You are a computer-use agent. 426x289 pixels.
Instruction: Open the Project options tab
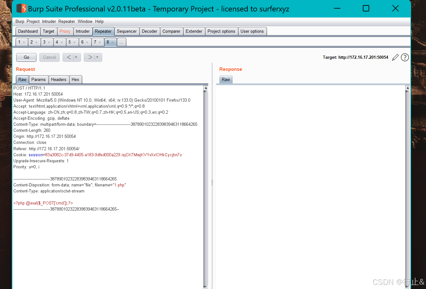[x=221, y=31]
